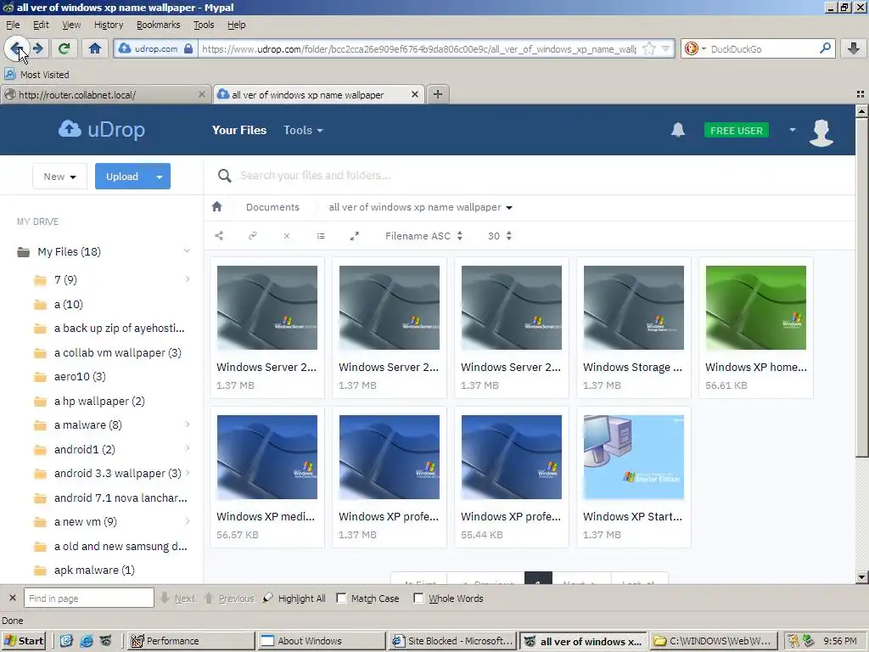Open the Filename ASC sort dropdown
The height and width of the screenshot is (652, 869).
click(424, 236)
